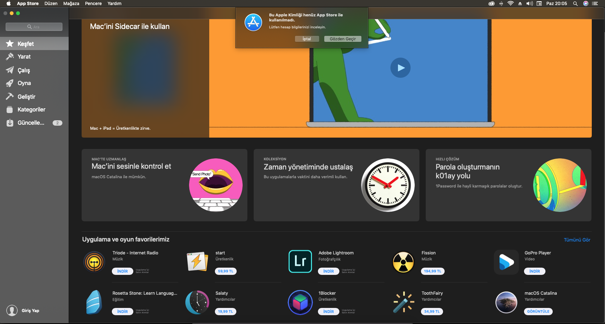This screenshot has width=605, height=324.
Task: Open the Rosetta Stone app icon
Action: (x=94, y=302)
